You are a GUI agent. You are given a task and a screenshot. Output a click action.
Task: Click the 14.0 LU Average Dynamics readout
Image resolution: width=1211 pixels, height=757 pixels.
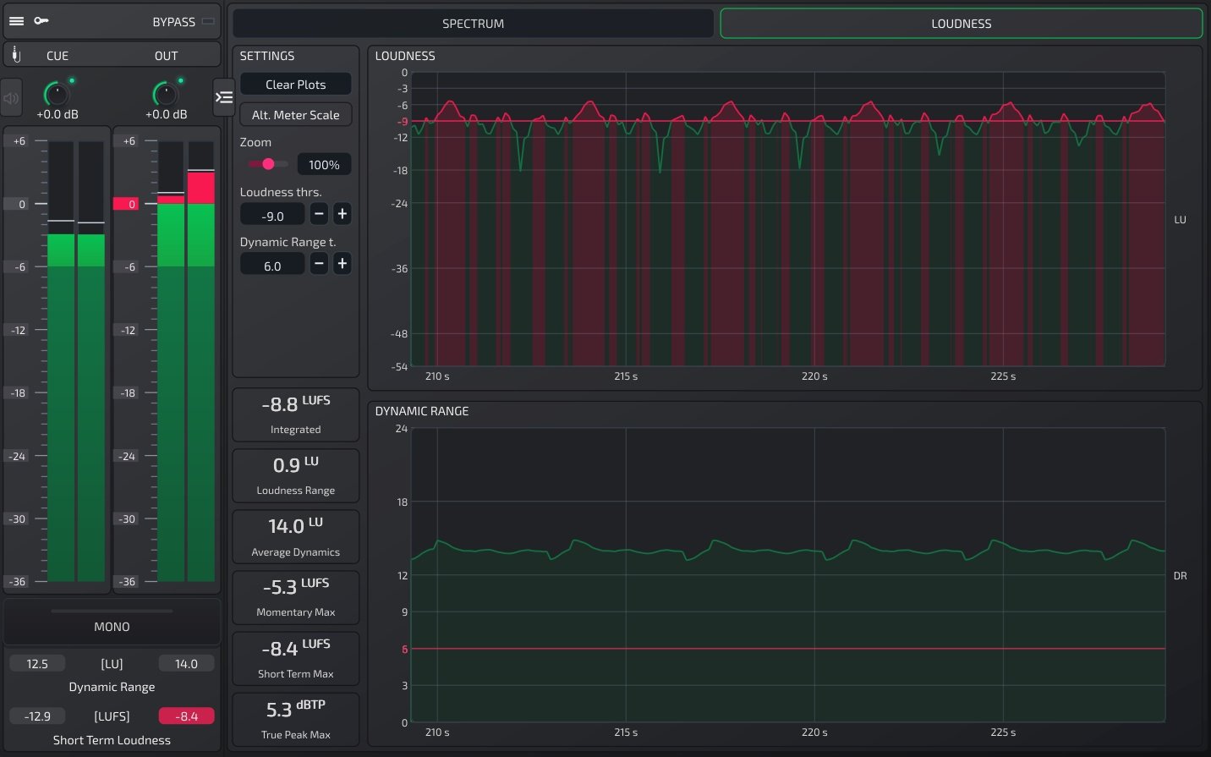tap(296, 536)
